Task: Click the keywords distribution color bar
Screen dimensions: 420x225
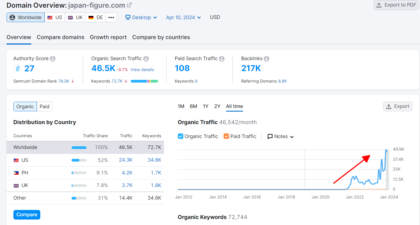Action: click(x=144, y=81)
